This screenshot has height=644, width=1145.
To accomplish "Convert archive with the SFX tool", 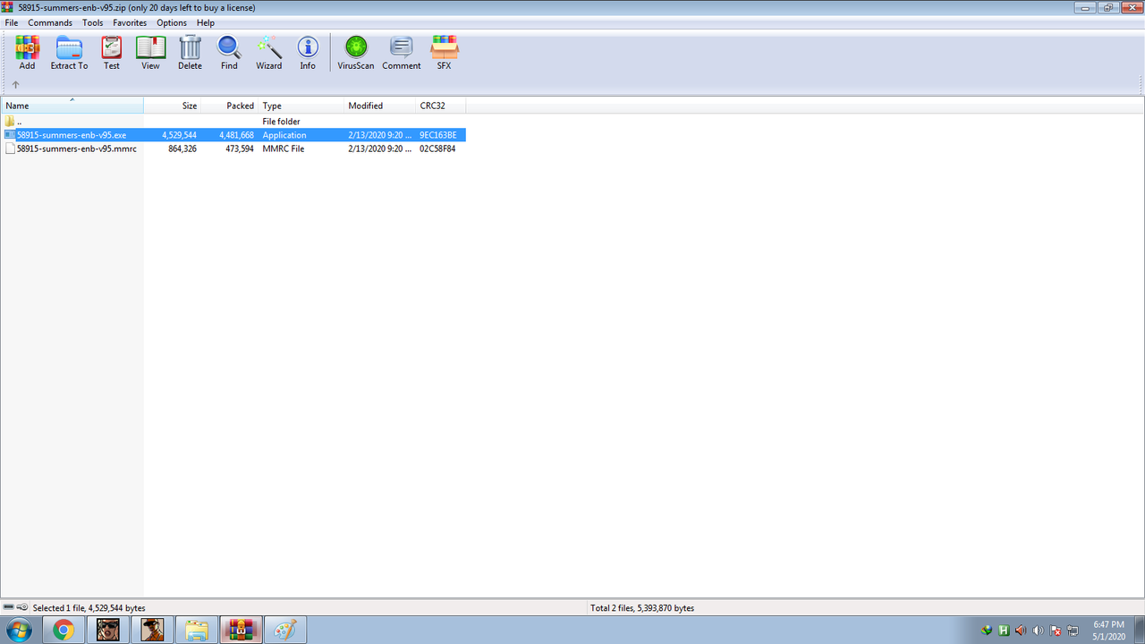I will 444,53.
